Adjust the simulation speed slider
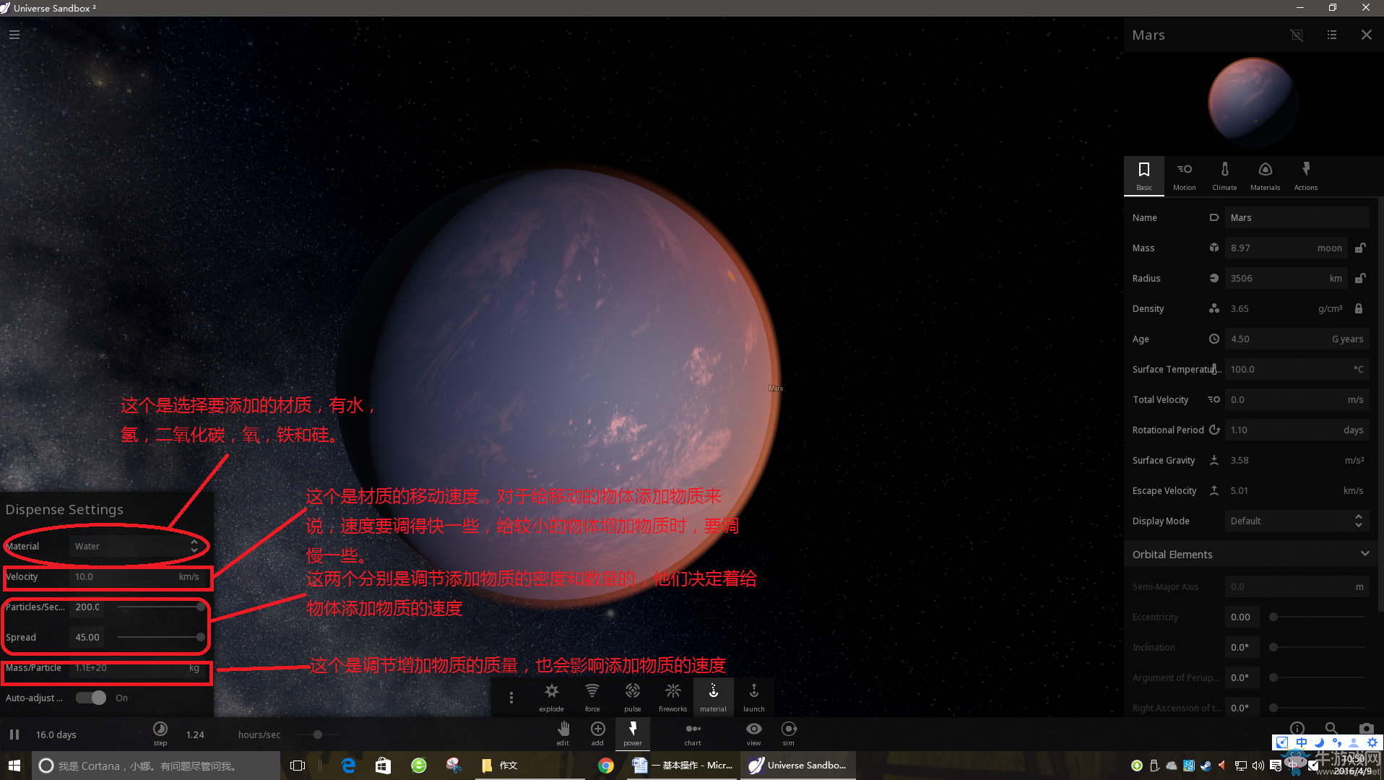The width and height of the screenshot is (1384, 780). 317,734
